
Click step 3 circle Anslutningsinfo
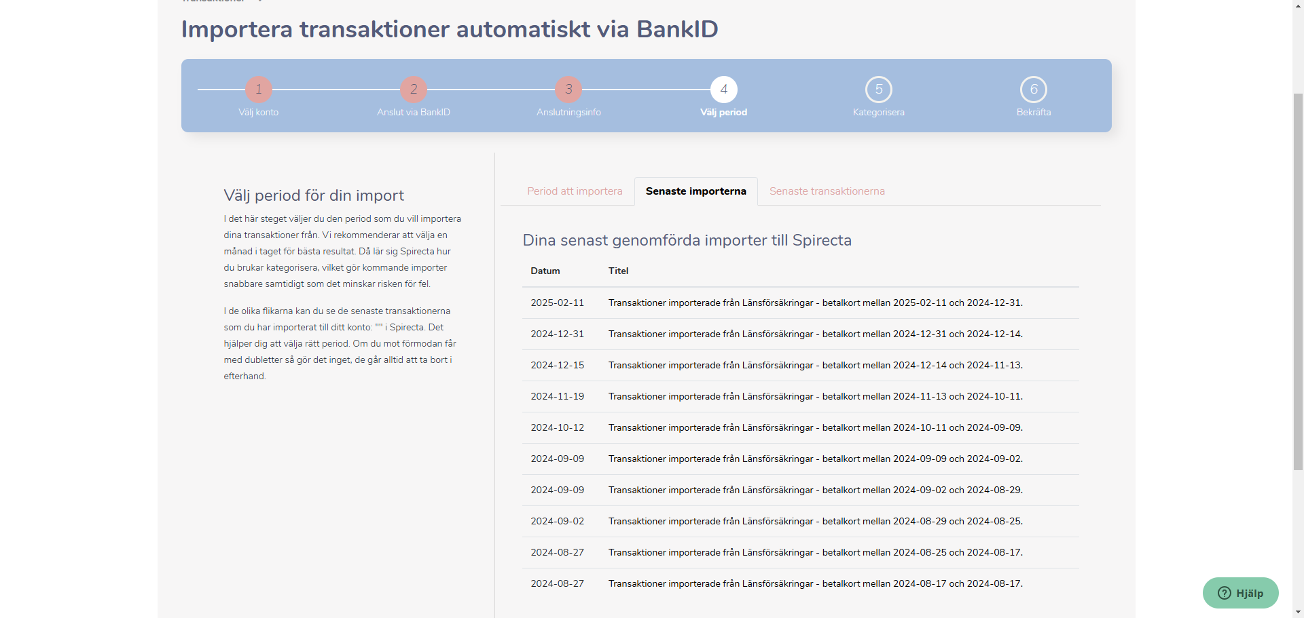click(568, 90)
